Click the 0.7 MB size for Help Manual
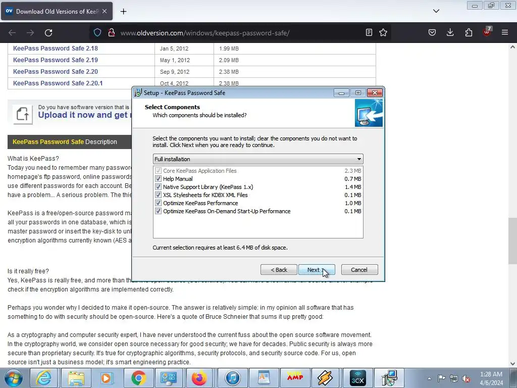 [353, 179]
